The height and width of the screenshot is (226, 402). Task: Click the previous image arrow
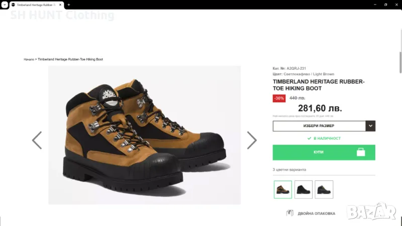37,140
